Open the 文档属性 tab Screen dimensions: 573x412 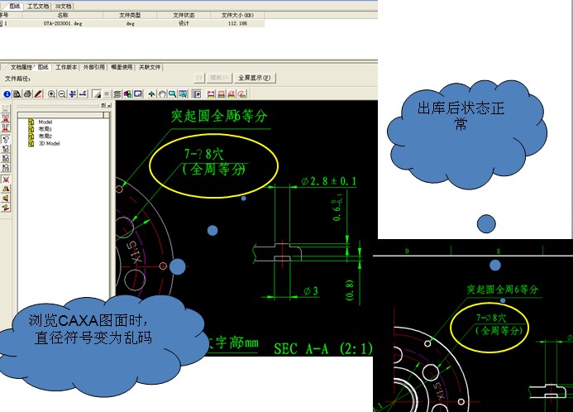point(21,67)
